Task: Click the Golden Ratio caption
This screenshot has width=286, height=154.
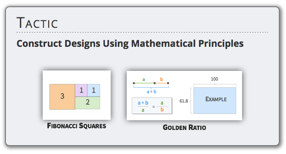Action: click(x=185, y=127)
